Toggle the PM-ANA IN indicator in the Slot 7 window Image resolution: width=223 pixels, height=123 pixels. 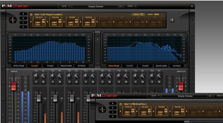60,22
